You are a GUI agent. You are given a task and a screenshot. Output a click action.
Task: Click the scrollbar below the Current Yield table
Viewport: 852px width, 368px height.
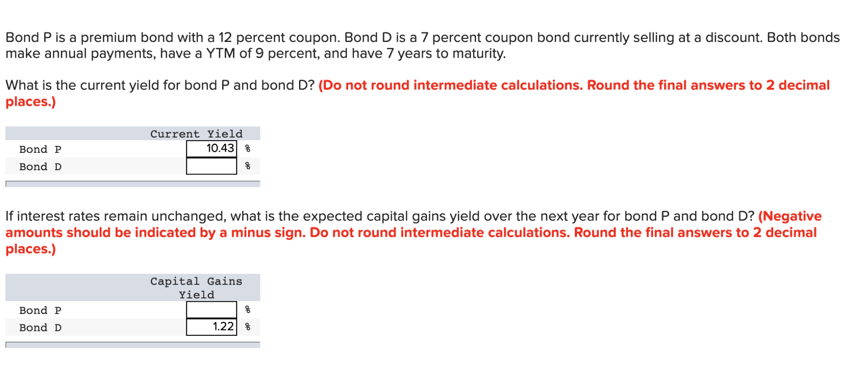coord(132,183)
